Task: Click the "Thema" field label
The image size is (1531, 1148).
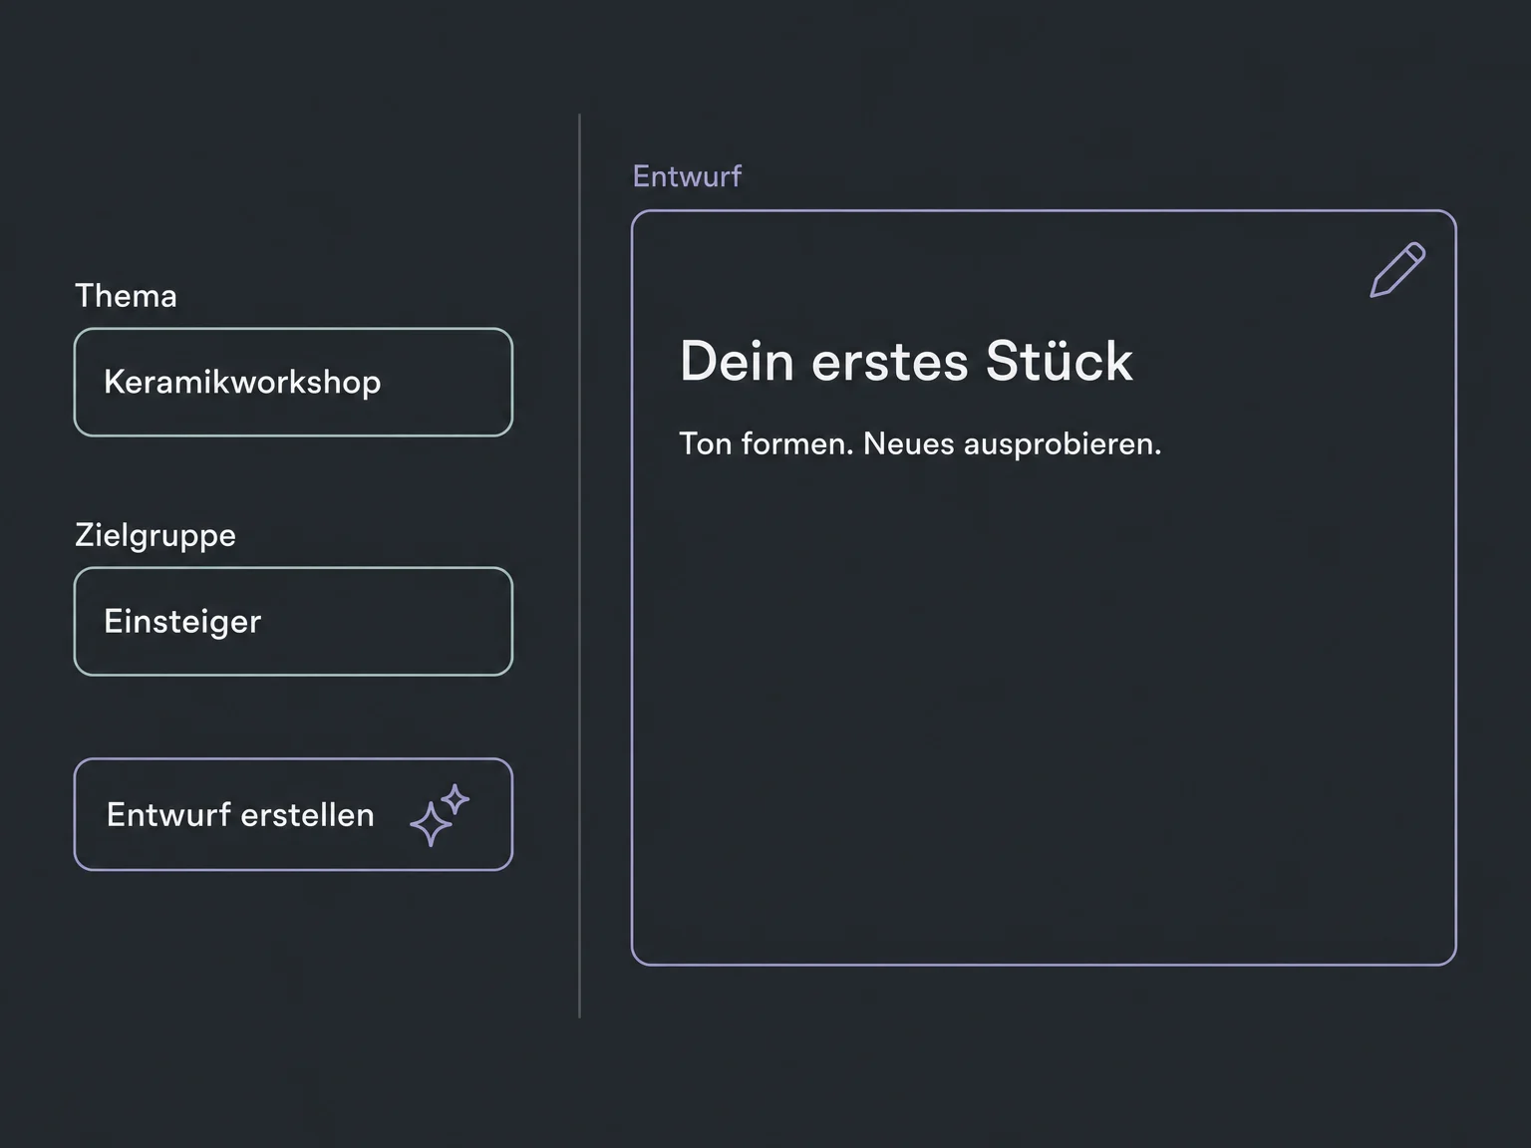Action: point(126,296)
